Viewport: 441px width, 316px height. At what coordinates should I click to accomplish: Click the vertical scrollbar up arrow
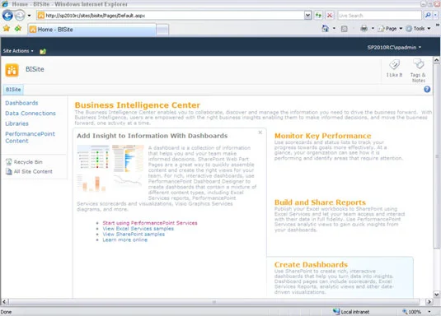436,60
